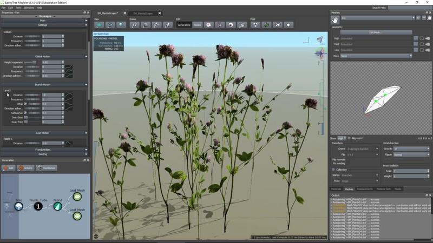Click the reload icon on High row

[x=422, y=38]
